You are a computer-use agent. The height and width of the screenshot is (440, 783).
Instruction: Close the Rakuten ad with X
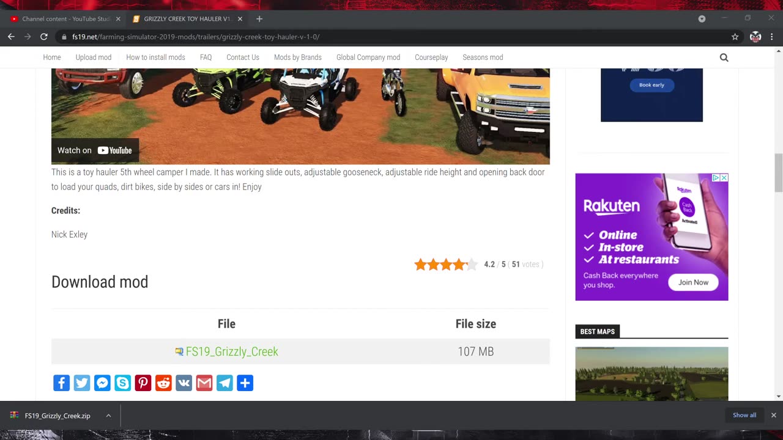724,178
